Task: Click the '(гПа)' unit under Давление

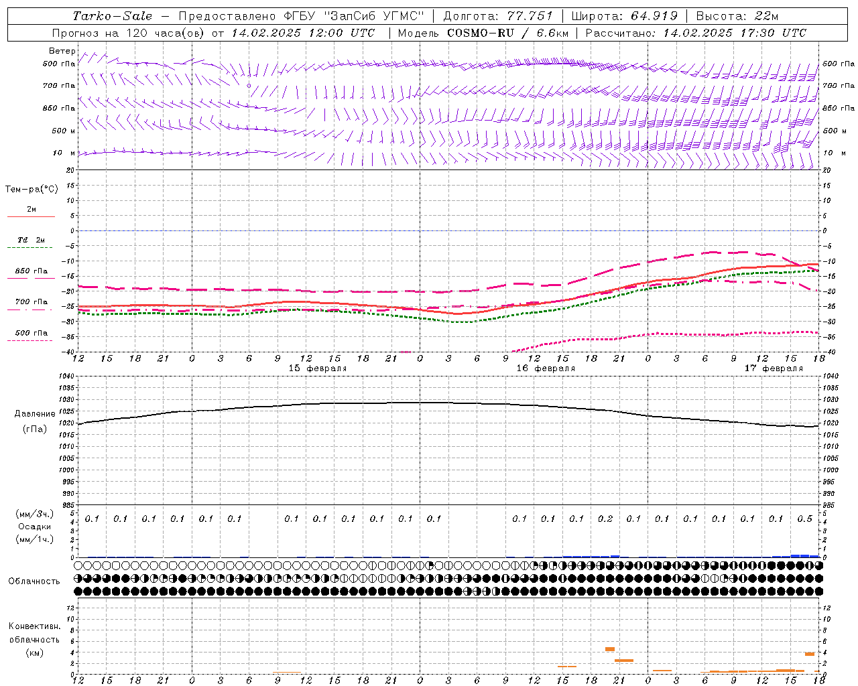Action: pyautogui.click(x=34, y=429)
